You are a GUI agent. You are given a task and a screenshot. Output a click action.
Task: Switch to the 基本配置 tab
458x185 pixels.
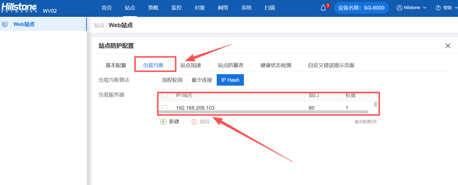tap(116, 65)
